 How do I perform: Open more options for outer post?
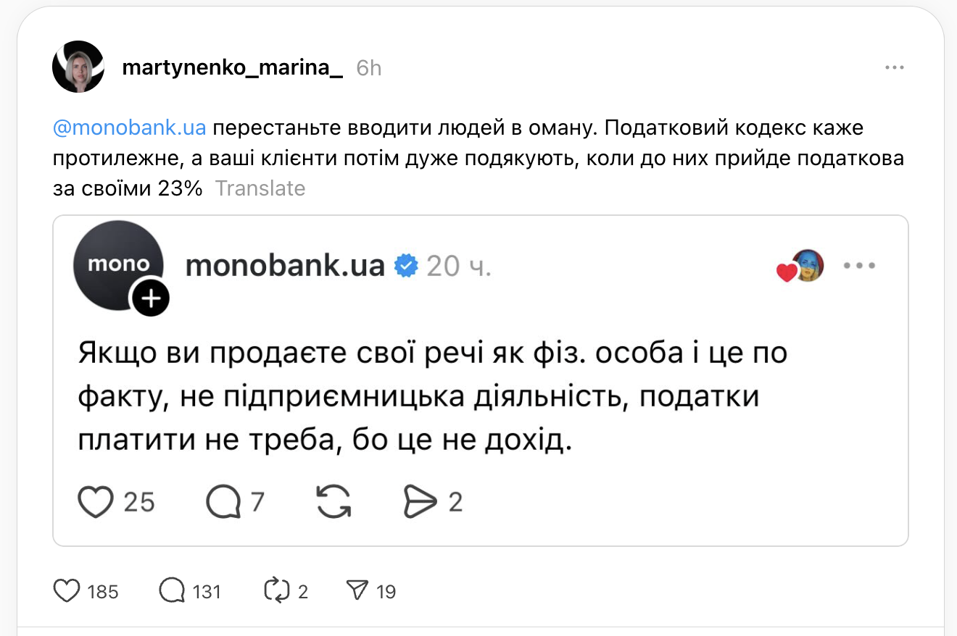[x=894, y=67]
